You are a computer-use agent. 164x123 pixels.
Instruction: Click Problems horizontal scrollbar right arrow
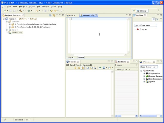coord(137,116)
